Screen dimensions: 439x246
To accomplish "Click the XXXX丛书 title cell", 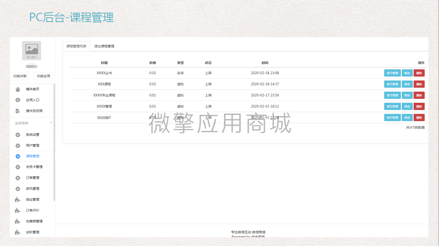I will [104, 73].
